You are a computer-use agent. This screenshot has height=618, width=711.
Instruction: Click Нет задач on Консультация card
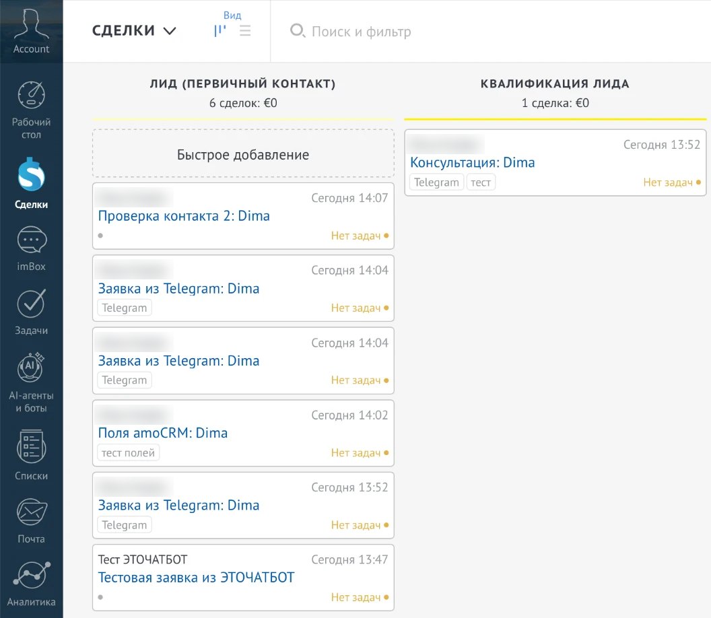click(672, 182)
